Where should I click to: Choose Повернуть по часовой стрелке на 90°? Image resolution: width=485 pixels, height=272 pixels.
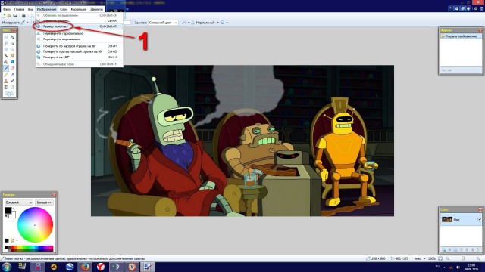[80, 46]
